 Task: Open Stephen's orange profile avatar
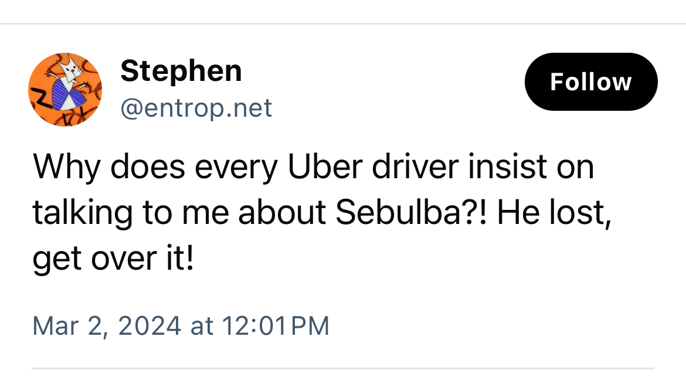65,90
